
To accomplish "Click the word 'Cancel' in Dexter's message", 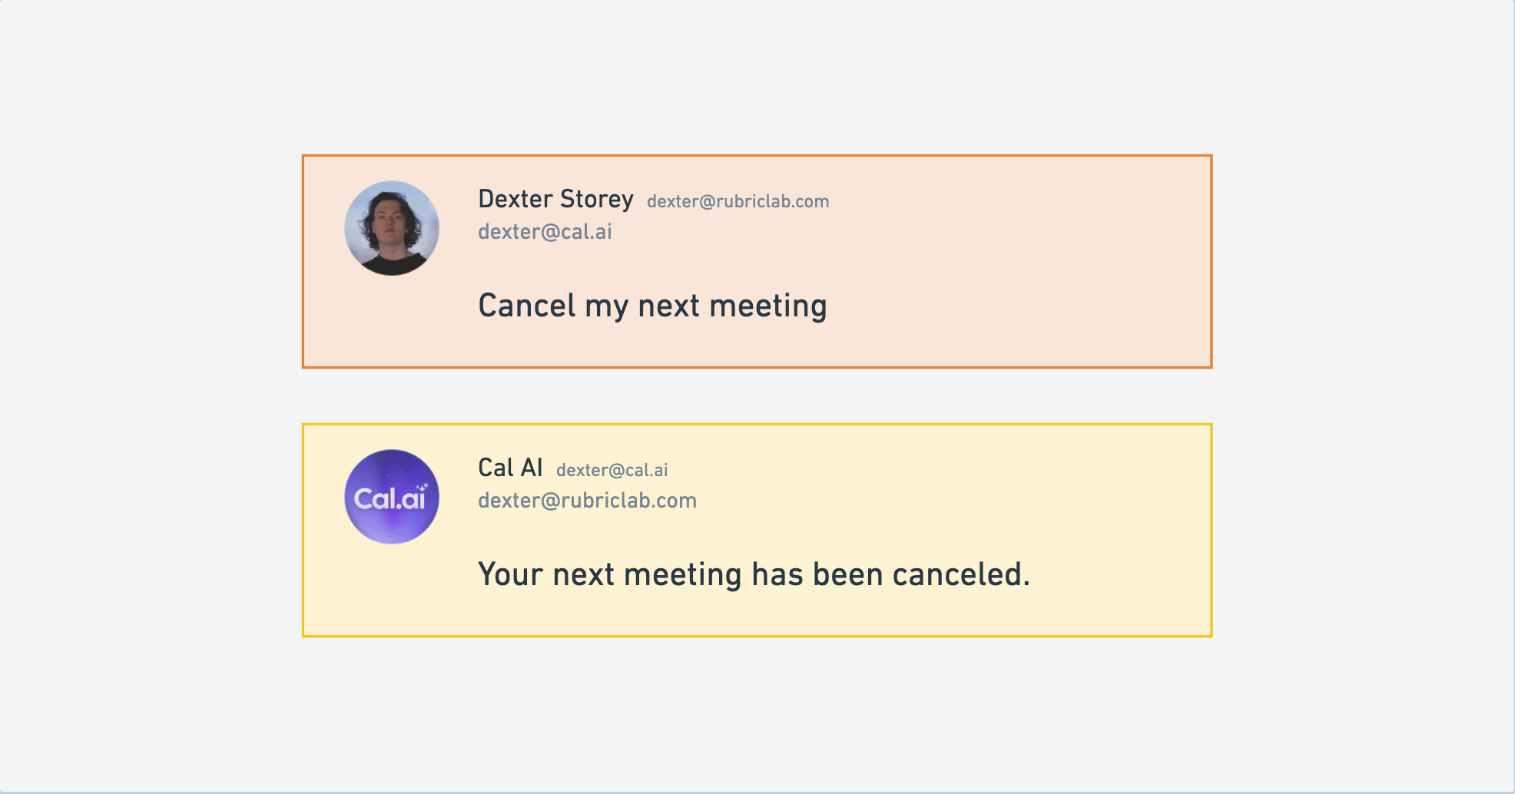I will tap(527, 306).
